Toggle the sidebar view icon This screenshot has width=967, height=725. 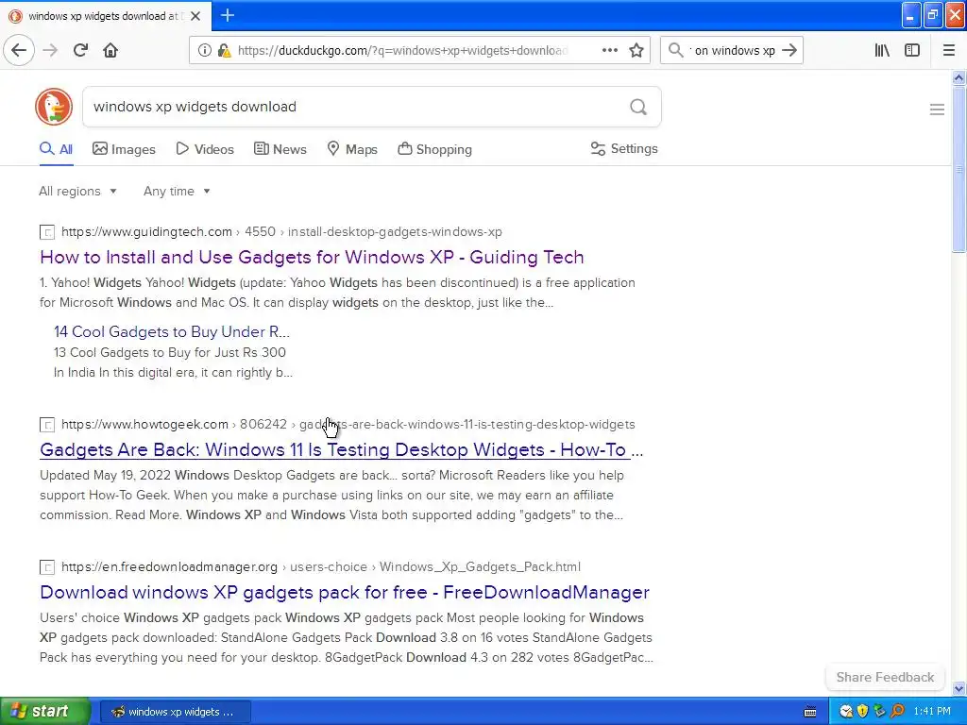[x=912, y=51]
